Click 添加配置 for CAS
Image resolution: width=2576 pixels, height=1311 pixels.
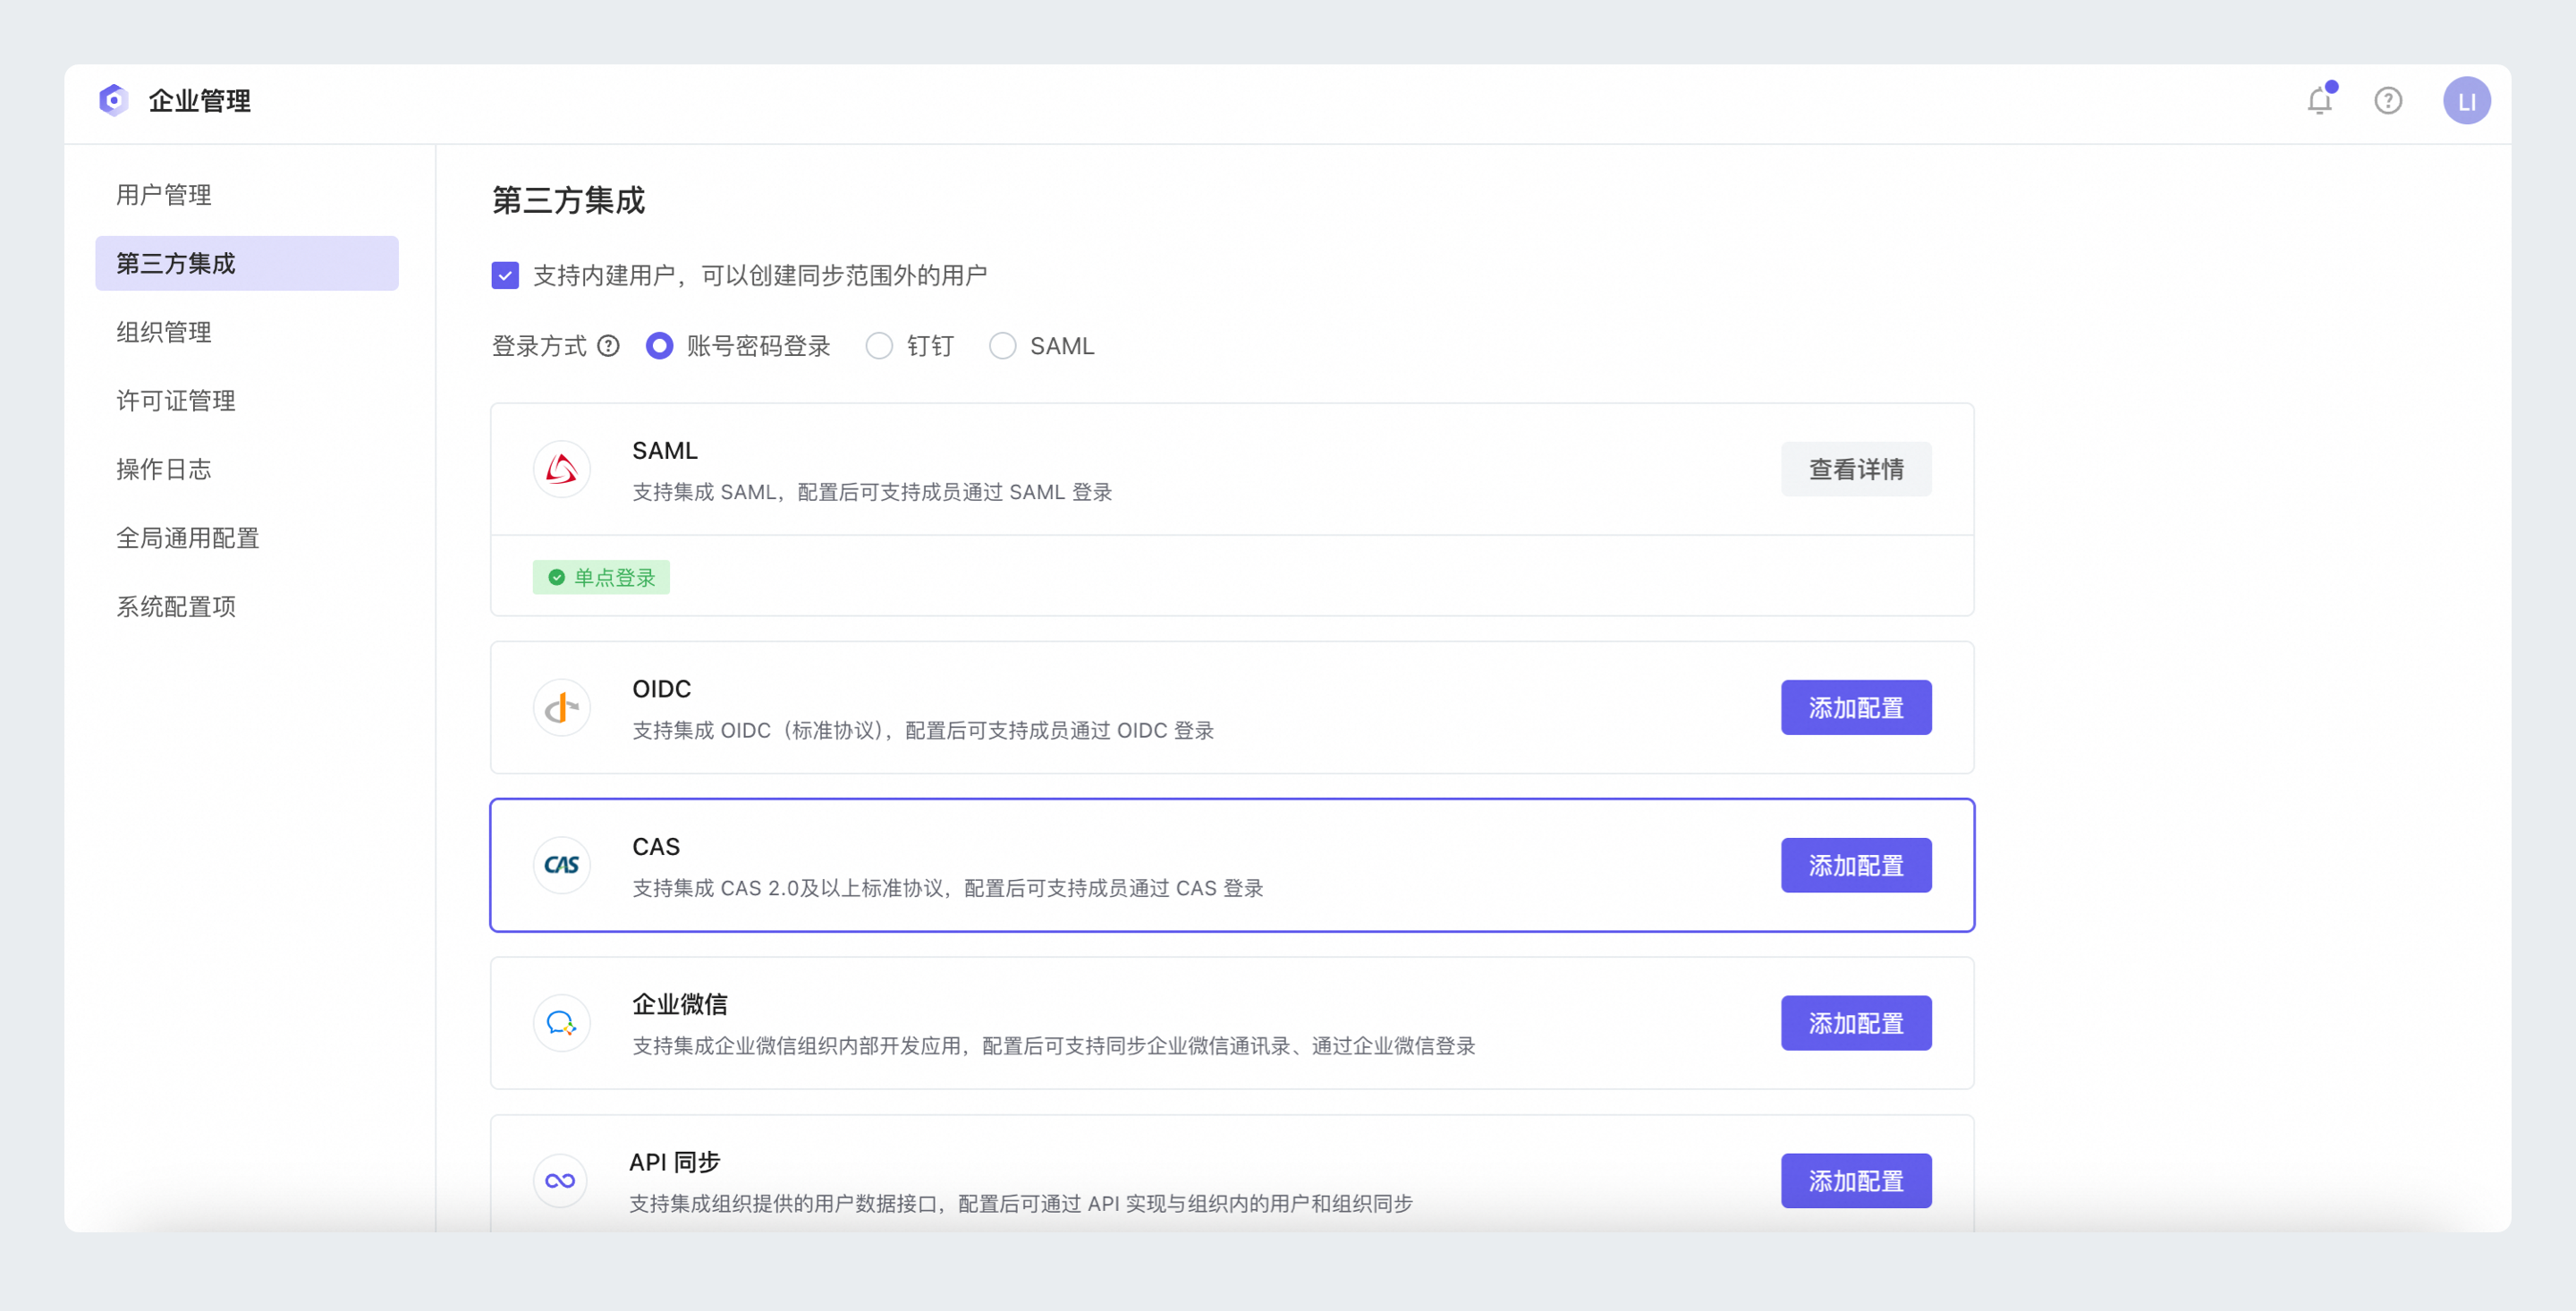coord(1856,866)
